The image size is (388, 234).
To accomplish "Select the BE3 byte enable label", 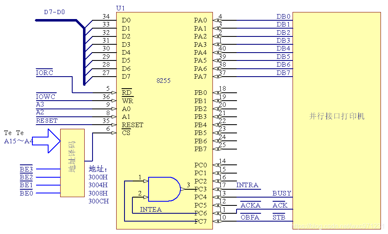I will (x=26, y=169).
